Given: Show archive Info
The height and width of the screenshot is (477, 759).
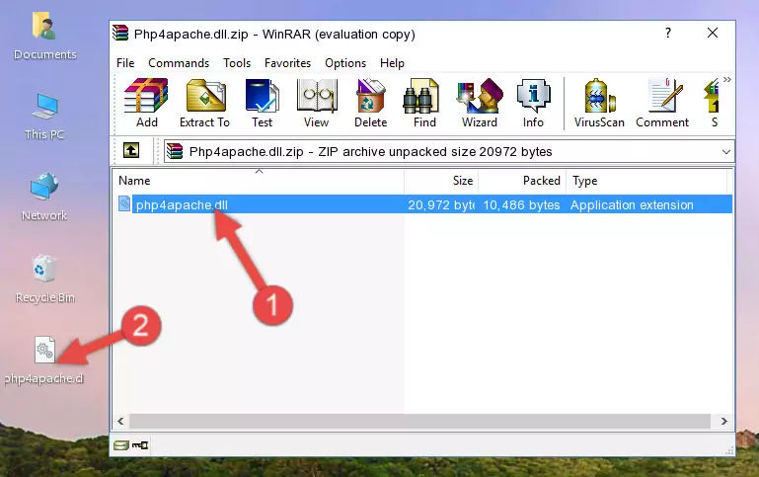Looking at the screenshot, I should click(533, 103).
